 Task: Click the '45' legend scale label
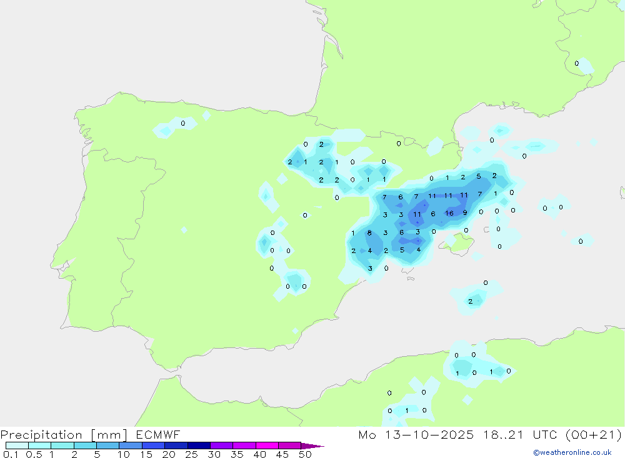click(282, 454)
